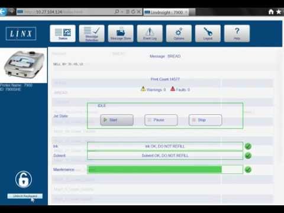This screenshot has height=213, width=284.
Task: Click the Printer Name 7900 text
Action: click(16, 85)
